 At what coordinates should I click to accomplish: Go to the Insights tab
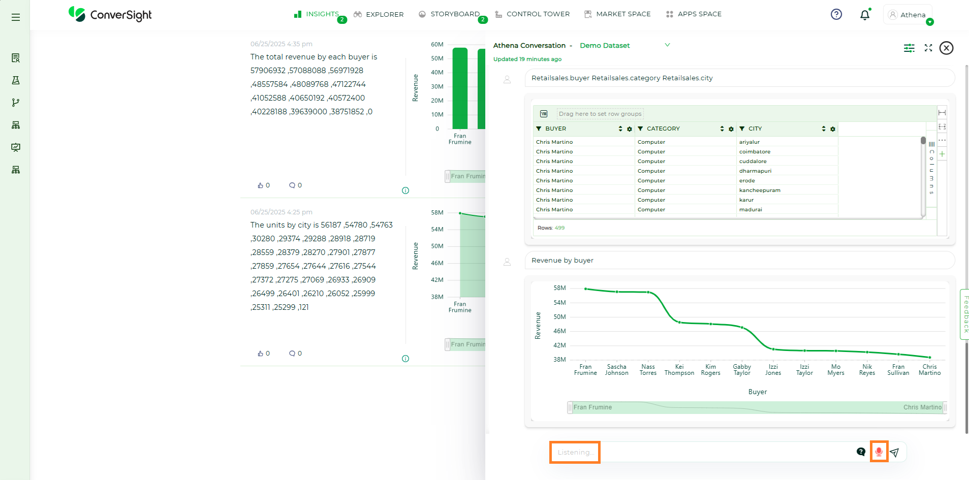click(317, 14)
